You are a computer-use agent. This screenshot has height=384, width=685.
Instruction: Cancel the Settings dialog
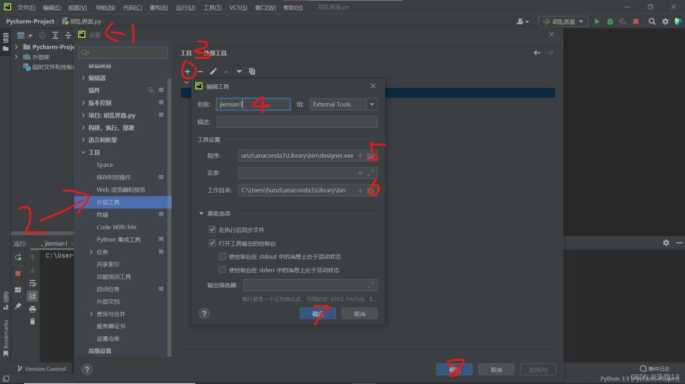pos(496,370)
